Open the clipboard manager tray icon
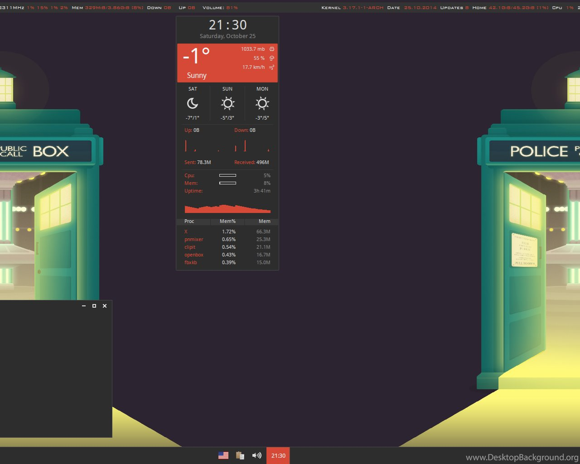 [240, 455]
